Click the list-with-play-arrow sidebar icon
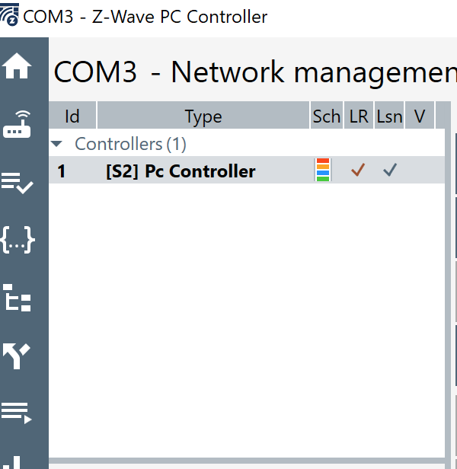 pos(18,412)
